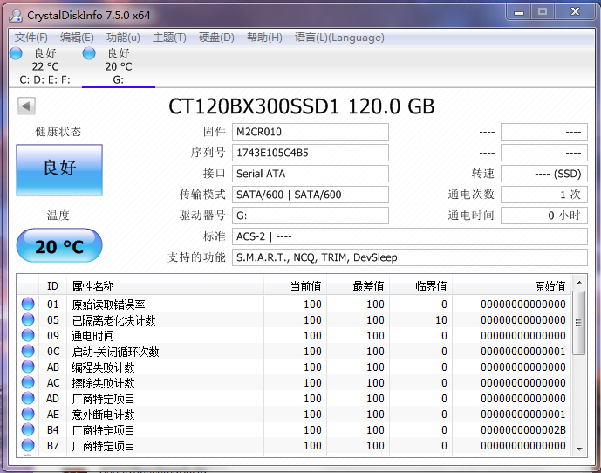Click the CrystalDiskInfo title bar app icon

[x=16, y=16]
